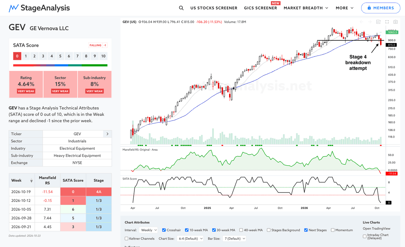Click the 1063.3 green price label

pos(391,33)
